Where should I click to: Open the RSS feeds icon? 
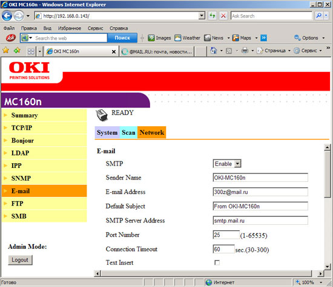pyautogui.click(x=229, y=51)
